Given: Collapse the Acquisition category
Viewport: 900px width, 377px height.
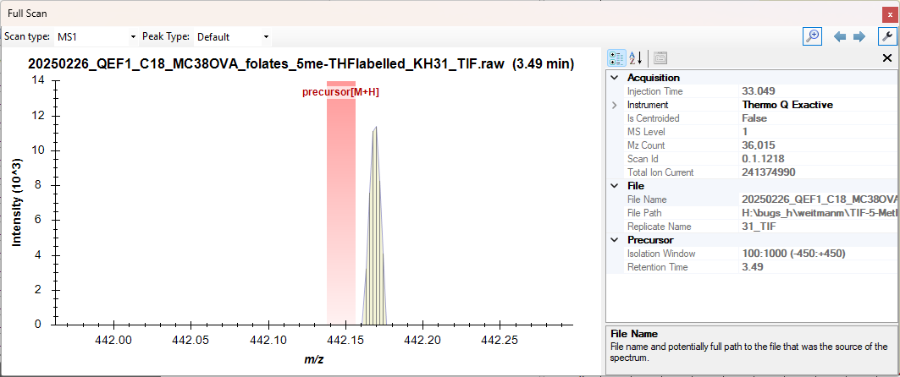Looking at the screenshot, I should [615, 78].
